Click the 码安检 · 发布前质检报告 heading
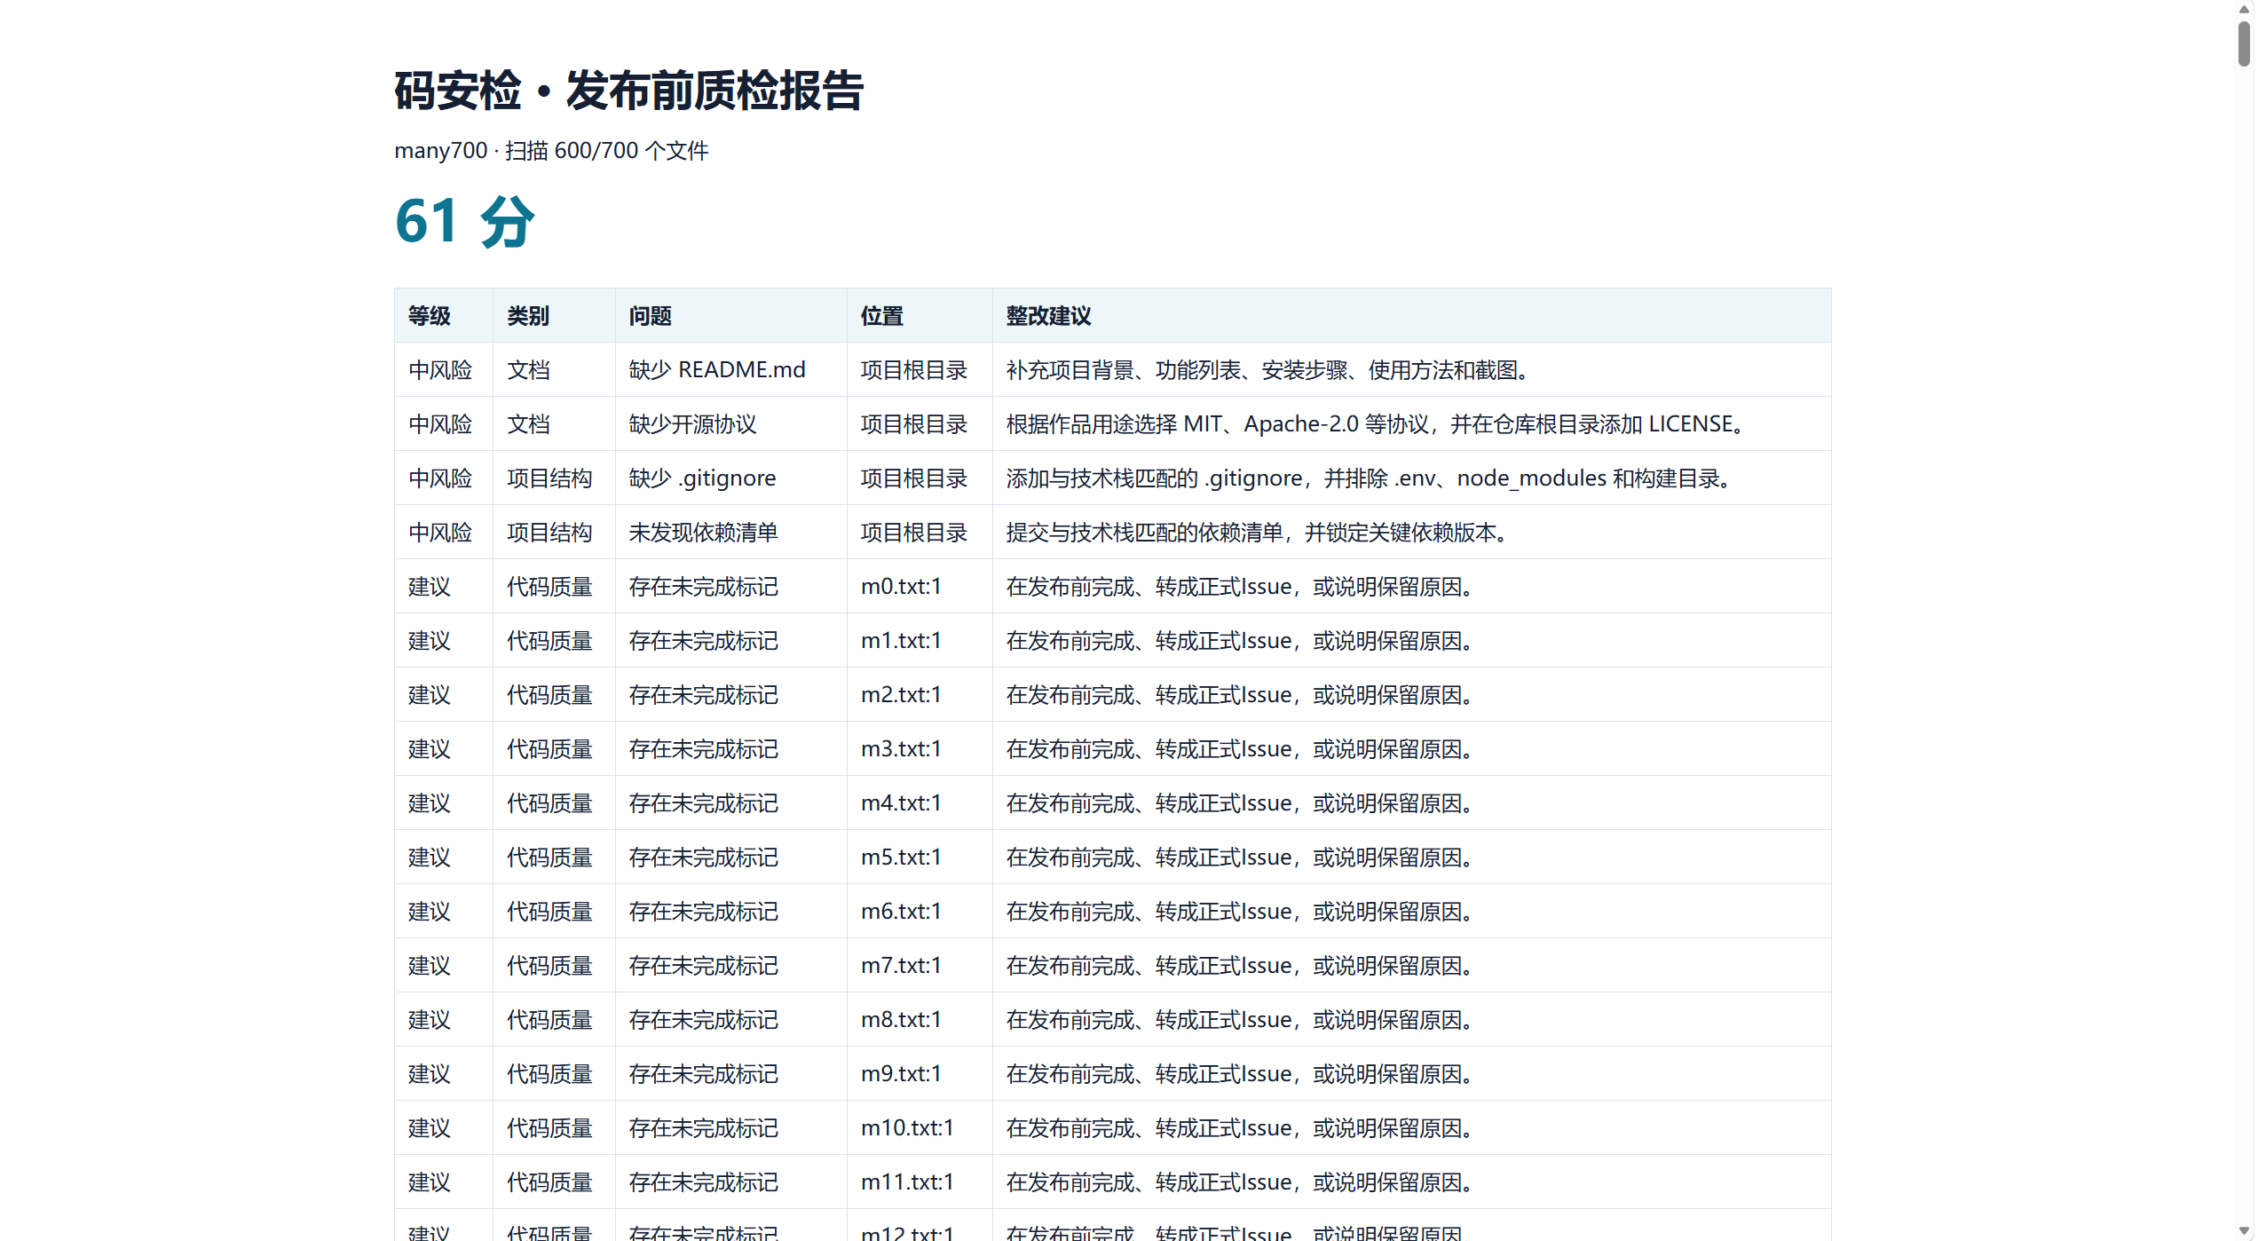 (628, 91)
